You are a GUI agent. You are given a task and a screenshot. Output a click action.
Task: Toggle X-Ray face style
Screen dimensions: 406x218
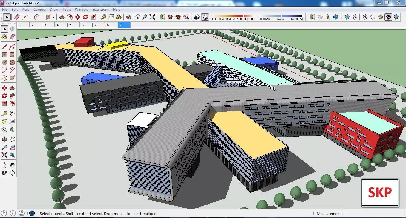347,17
